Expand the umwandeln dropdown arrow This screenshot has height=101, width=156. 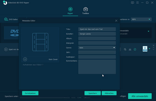[148, 31]
